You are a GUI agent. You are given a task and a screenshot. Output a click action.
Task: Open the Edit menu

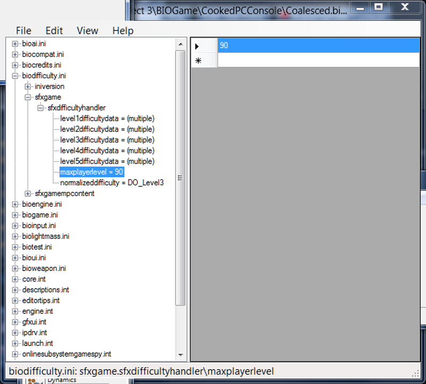(54, 31)
